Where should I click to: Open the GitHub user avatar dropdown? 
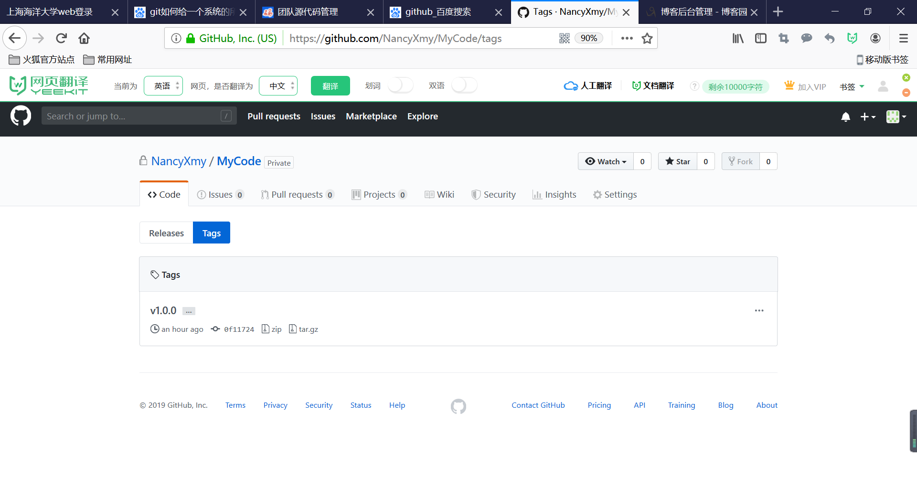(896, 116)
